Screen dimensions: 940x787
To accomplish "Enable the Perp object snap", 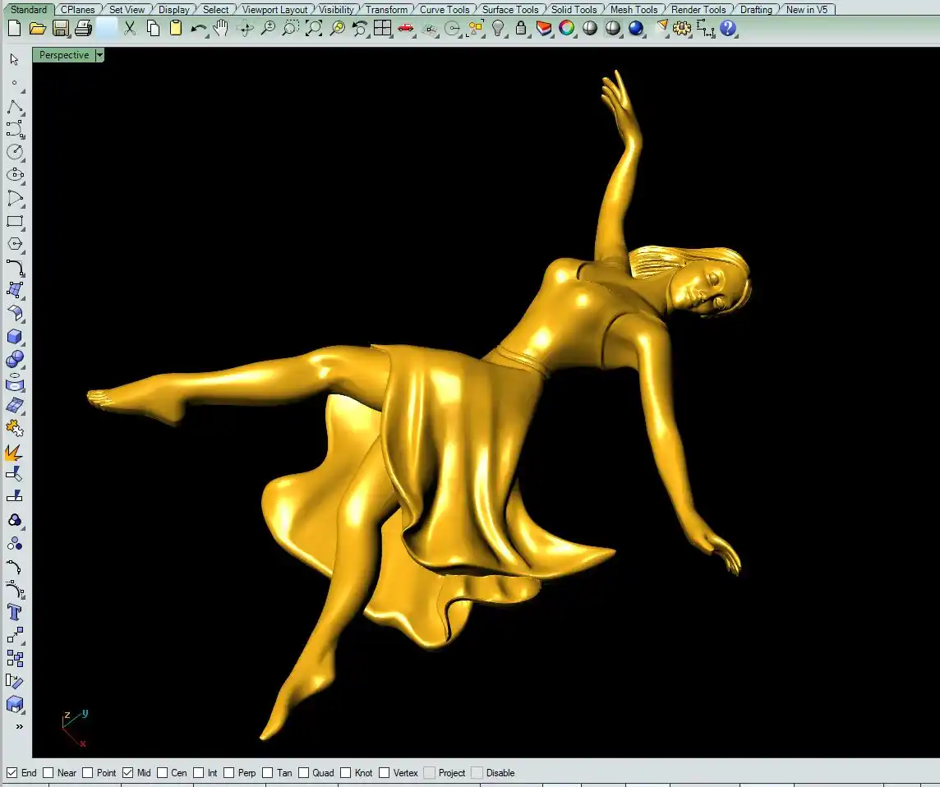I will 229,773.
